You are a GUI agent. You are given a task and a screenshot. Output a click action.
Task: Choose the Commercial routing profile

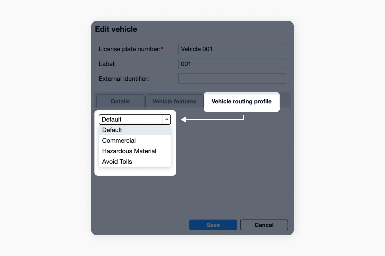coord(119,141)
